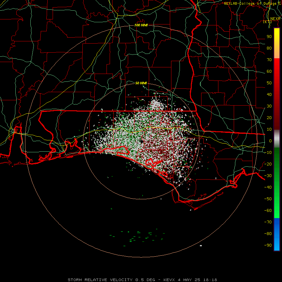Select the negative 60 knot scale label
Screen dimensions: 282x282
tap(268, 211)
